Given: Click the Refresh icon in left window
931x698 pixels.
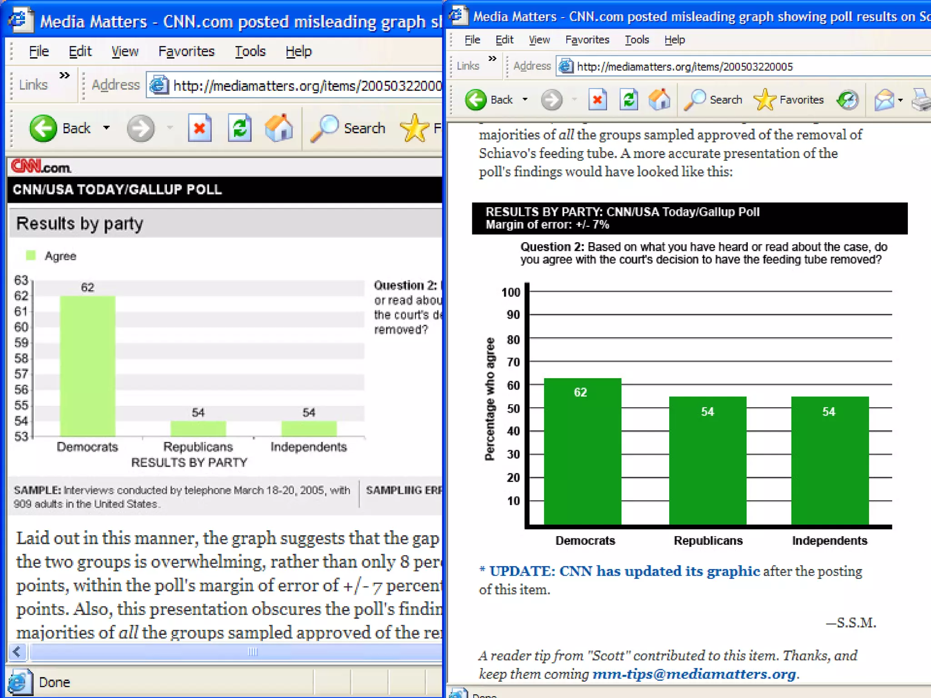Looking at the screenshot, I should [x=240, y=129].
